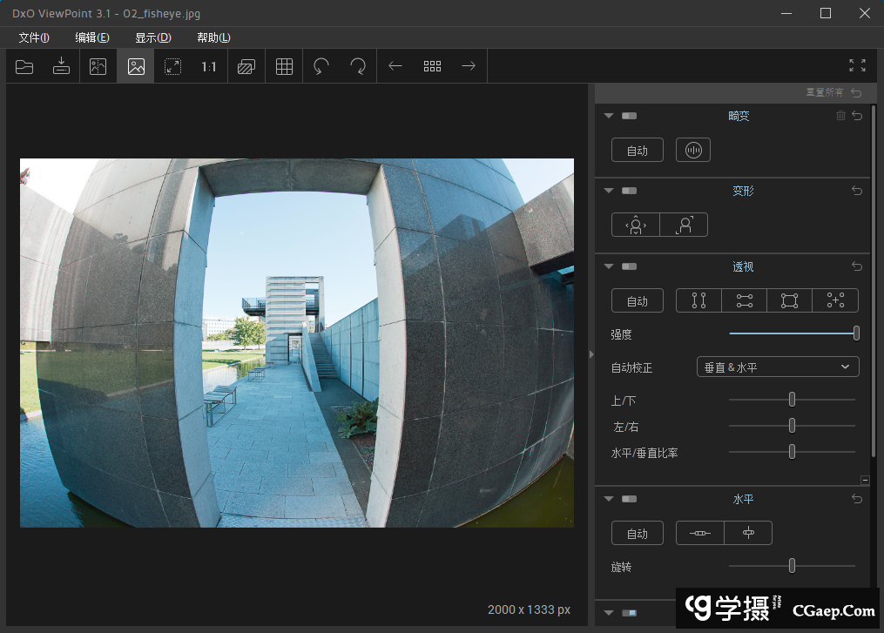
Task: Show the grid overlay
Action: [x=284, y=66]
